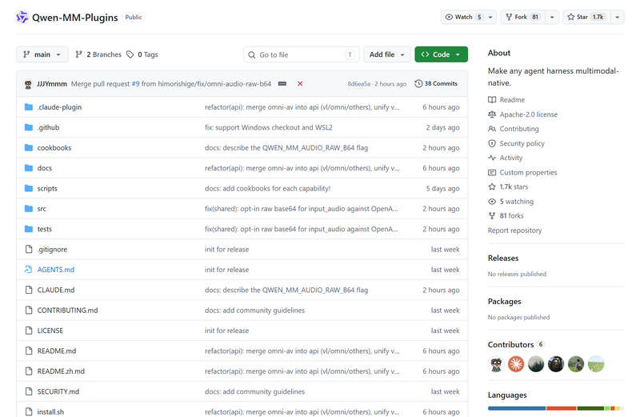
Task: Click the CLAUDE.md file icon
Action: point(29,290)
